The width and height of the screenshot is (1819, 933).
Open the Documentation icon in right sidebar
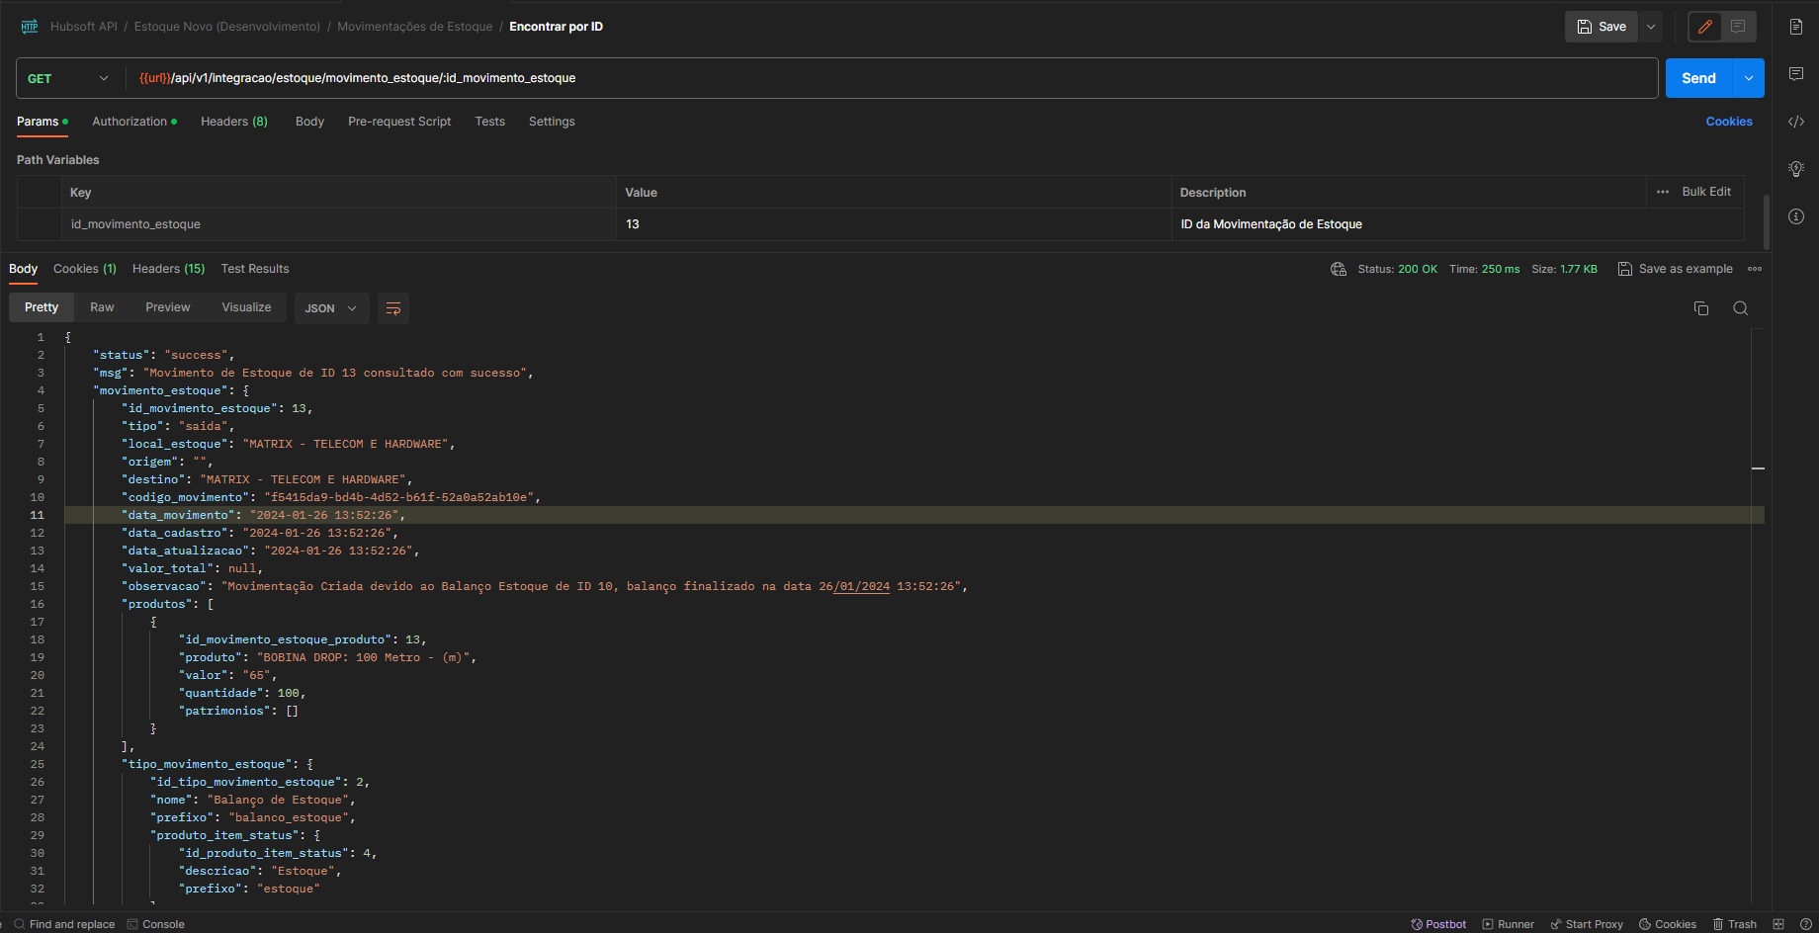pos(1796,27)
